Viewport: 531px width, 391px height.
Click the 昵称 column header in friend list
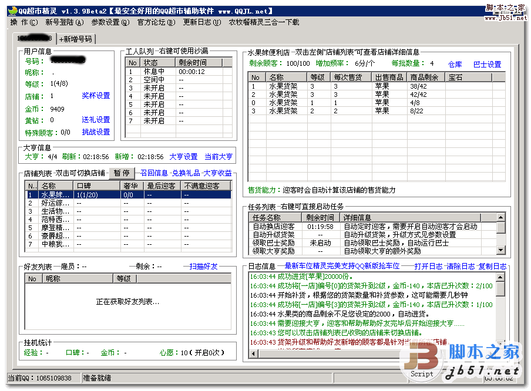tap(78, 279)
